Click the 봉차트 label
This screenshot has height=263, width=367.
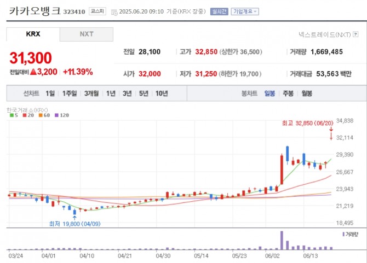(249, 93)
